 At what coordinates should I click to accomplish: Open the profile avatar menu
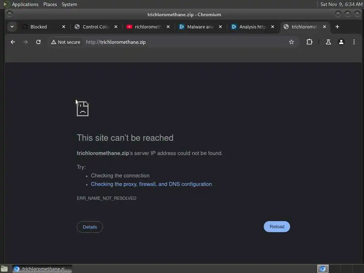point(341,42)
